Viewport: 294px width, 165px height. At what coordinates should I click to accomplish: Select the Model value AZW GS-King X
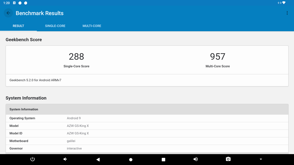point(78,126)
